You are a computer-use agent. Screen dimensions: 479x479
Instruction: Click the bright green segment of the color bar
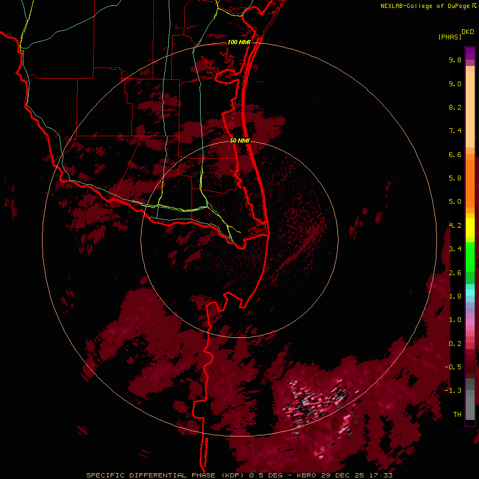470,257
